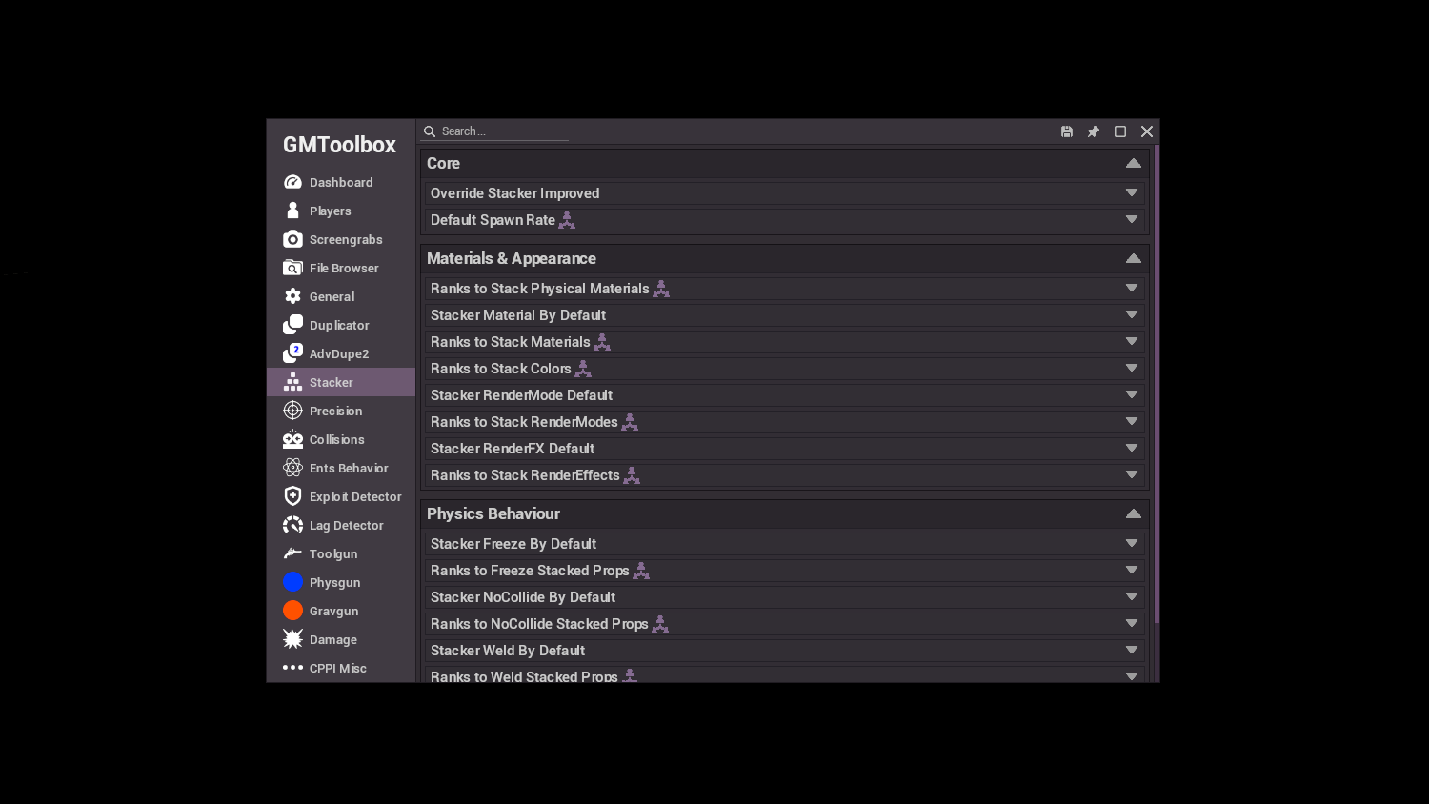Click the Lag Detector icon

pos(292,525)
